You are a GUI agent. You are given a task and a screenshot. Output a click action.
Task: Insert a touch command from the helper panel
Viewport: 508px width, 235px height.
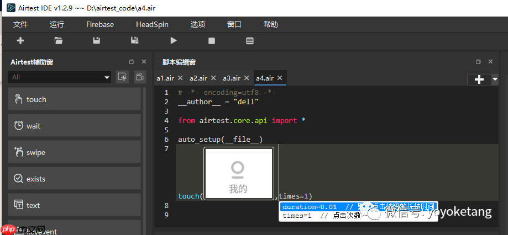click(x=74, y=99)
